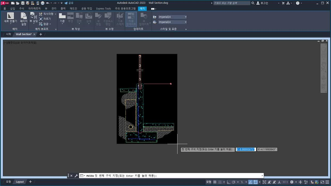Select the Rectangular (직사각형) viewport tool
The height and width of the screenshot is (186, 331).
pyautogui.click(x=46, y=14)
